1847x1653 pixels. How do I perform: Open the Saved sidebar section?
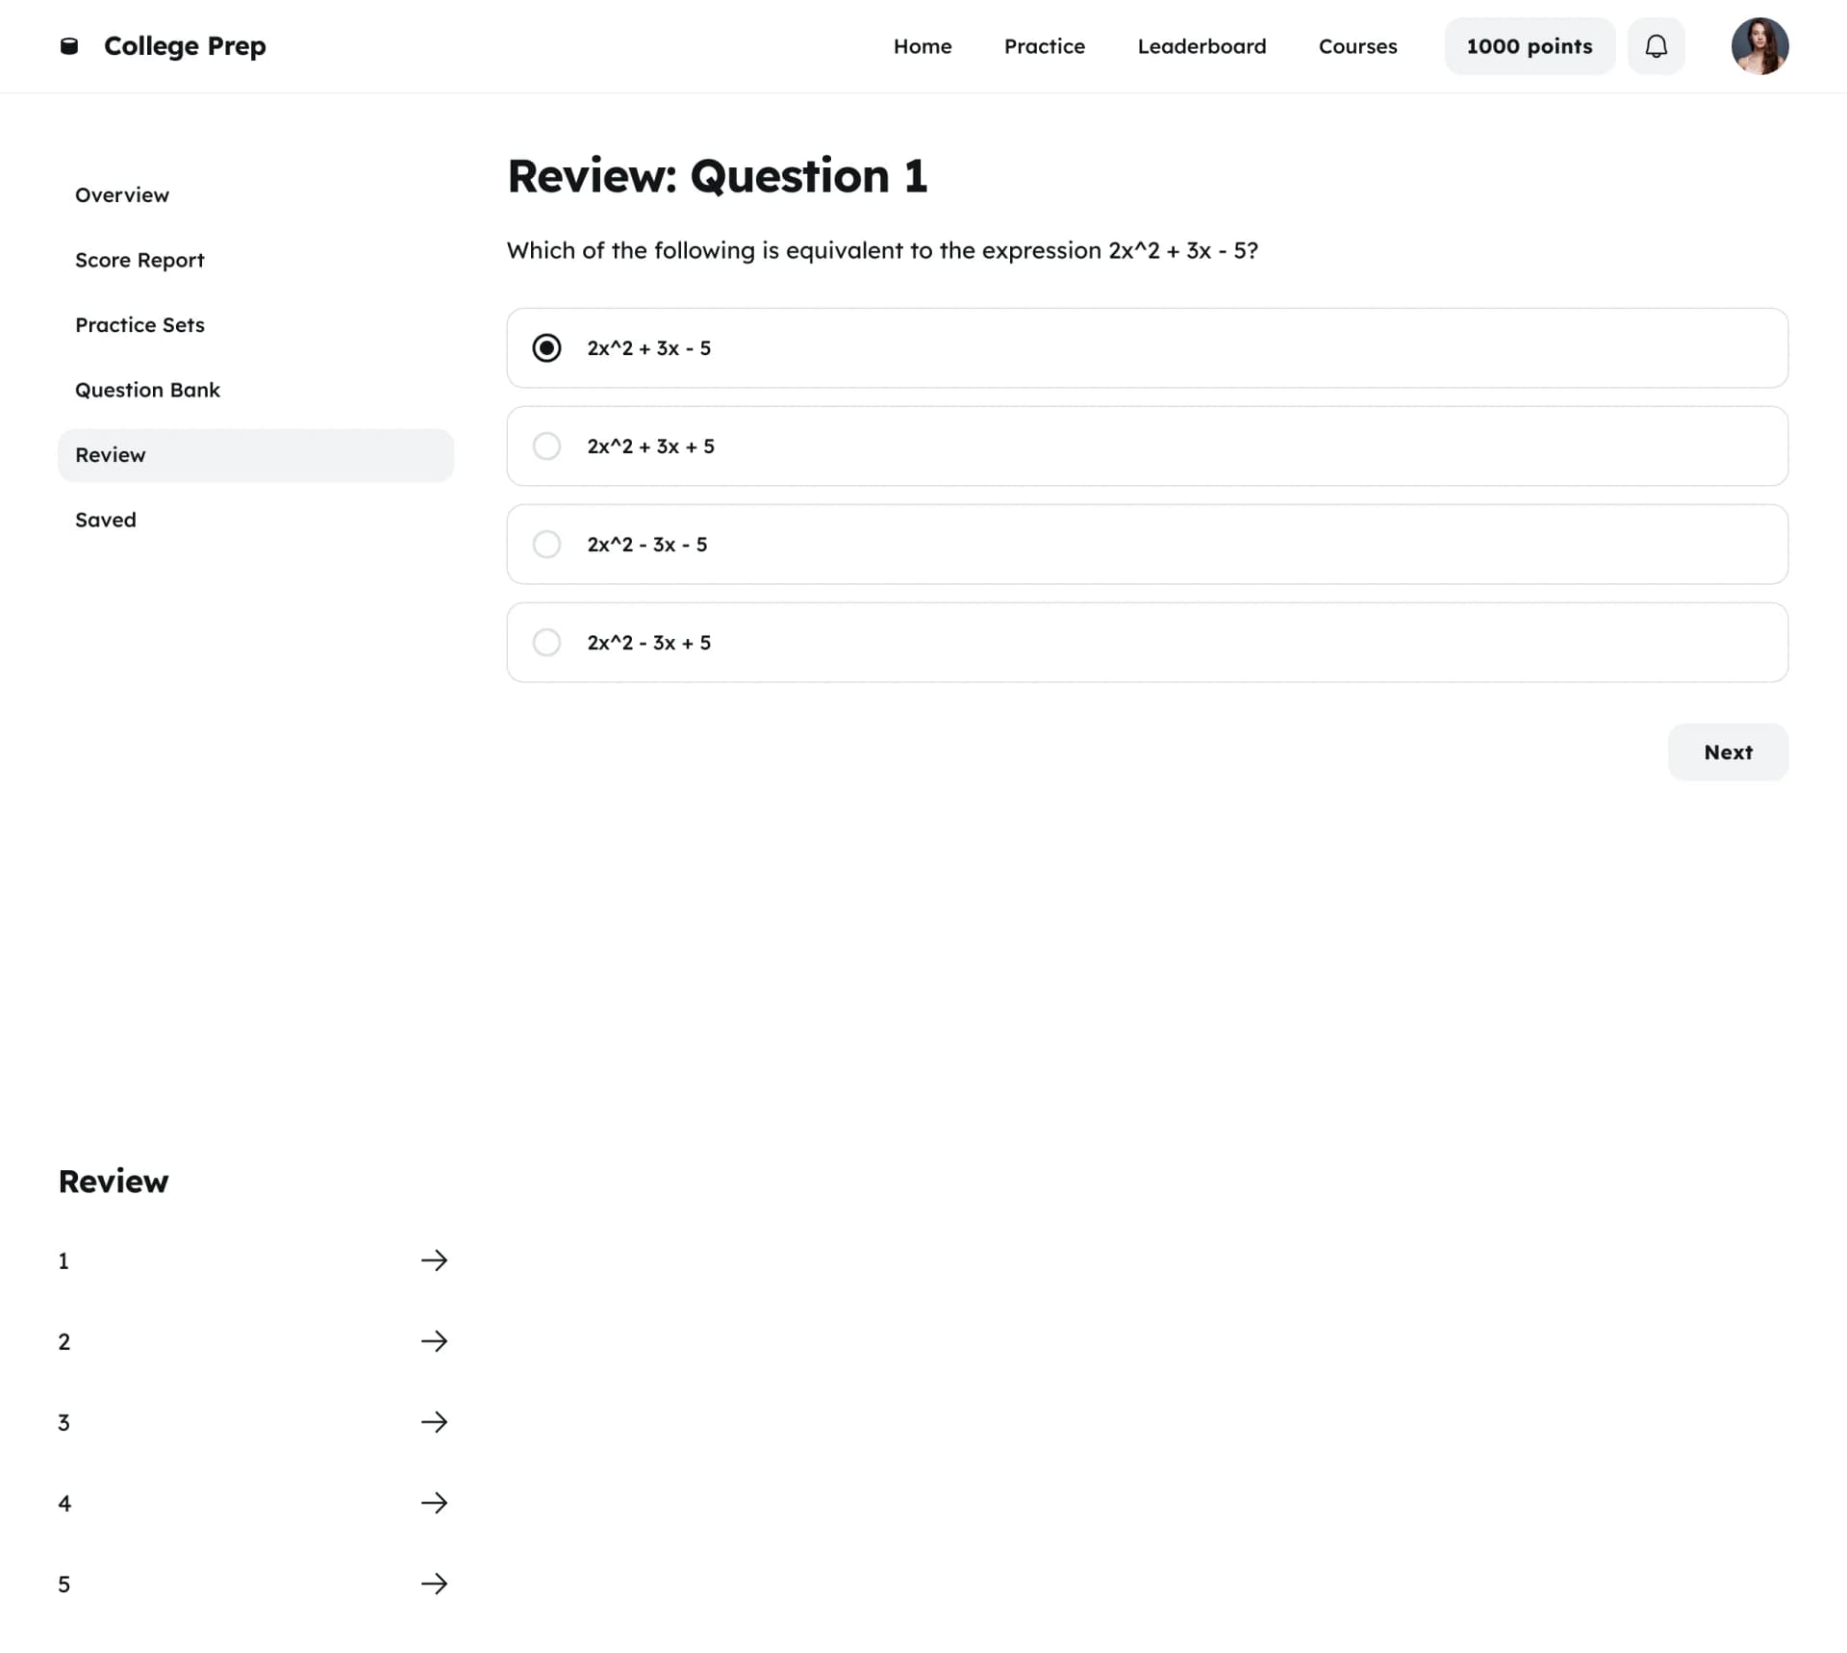106,520
